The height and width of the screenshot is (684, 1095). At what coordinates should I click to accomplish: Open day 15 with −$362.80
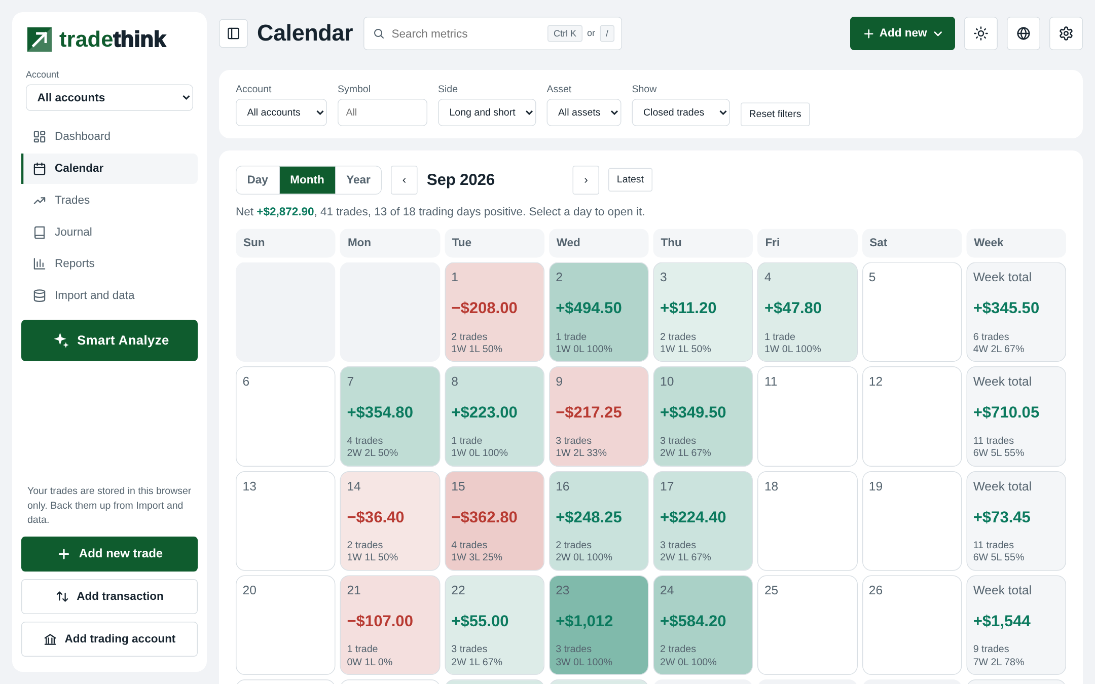click(494, 521)
